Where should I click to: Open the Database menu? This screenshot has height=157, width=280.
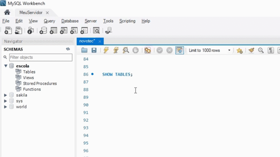tap(70, 21)
